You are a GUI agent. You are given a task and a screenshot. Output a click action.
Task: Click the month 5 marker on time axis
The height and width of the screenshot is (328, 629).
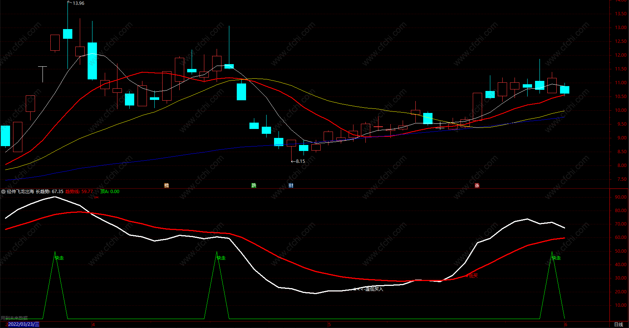click(x=330, y=325)
